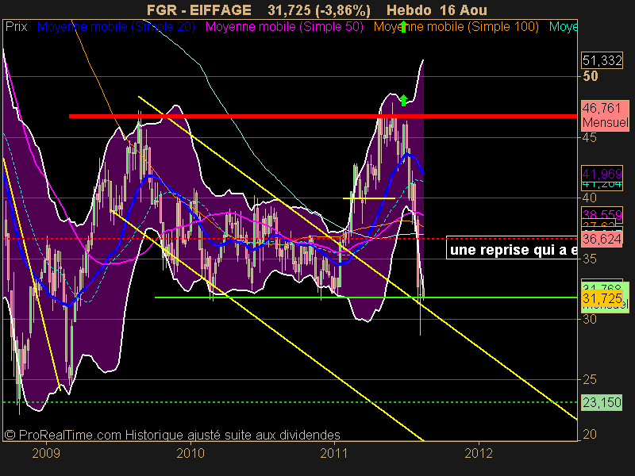Click the "Hebdo" timeframe label in the title
This screenshot has height=476, width=635.
(x=409, y=10)
